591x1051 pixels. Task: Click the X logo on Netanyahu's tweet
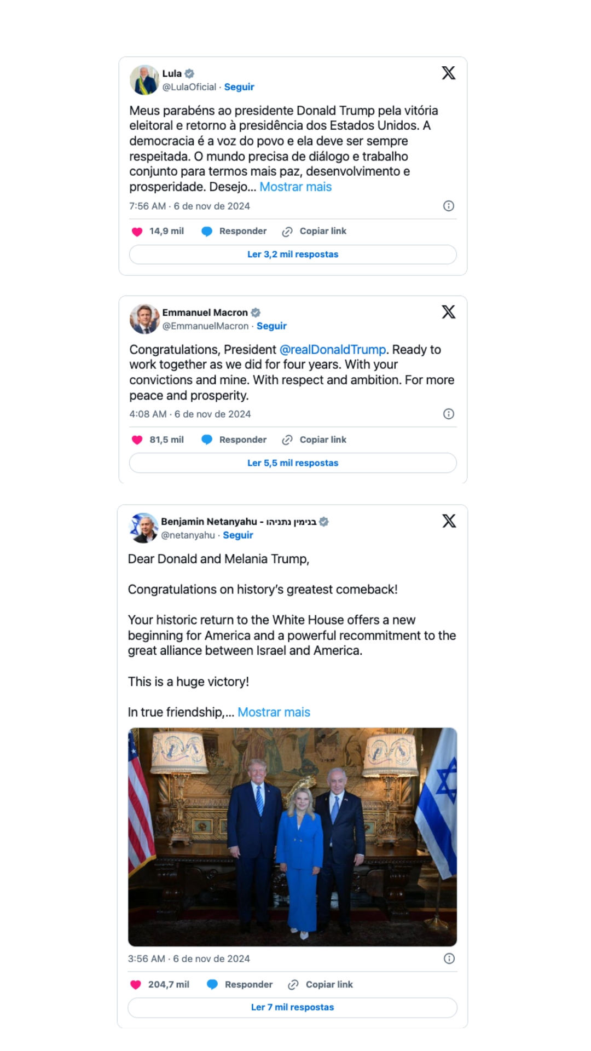click(x=449, y=521)
